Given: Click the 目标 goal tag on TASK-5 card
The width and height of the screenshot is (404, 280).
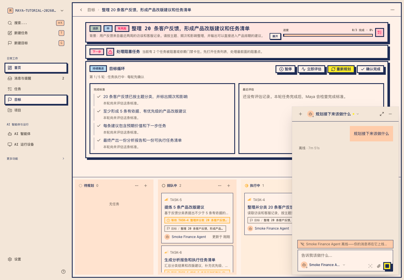Looking at the screenshot, I should tap(195, 229).
